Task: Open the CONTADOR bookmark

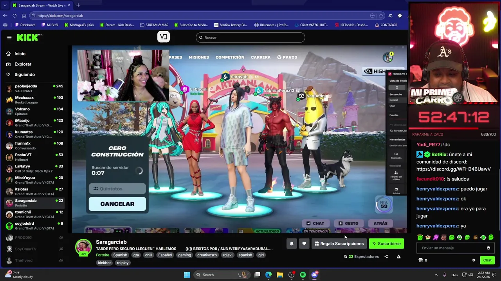Action: (386, 25)
